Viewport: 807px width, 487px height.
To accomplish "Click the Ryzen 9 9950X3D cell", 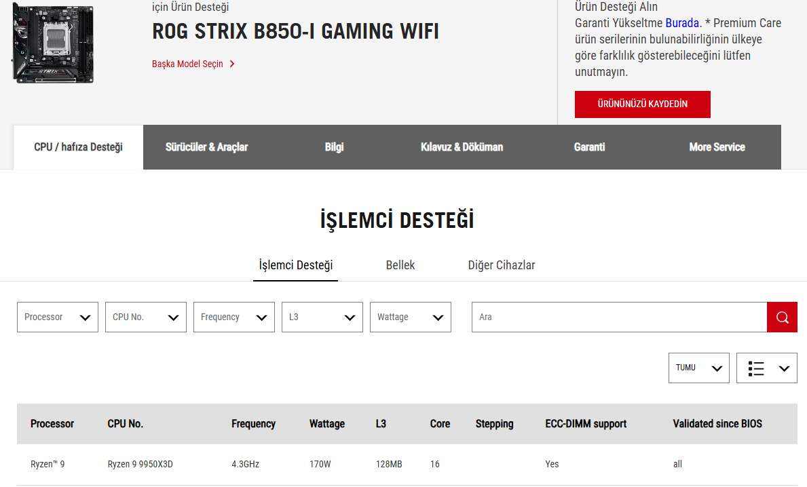I will [140, 465].
